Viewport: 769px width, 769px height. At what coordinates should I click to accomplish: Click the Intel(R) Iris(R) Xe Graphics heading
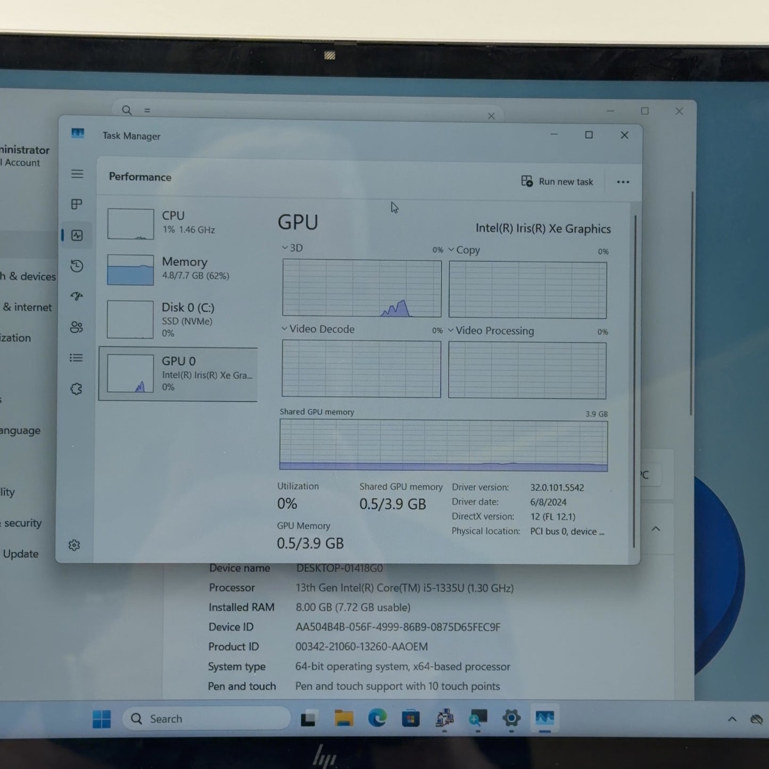pos(543,229)
